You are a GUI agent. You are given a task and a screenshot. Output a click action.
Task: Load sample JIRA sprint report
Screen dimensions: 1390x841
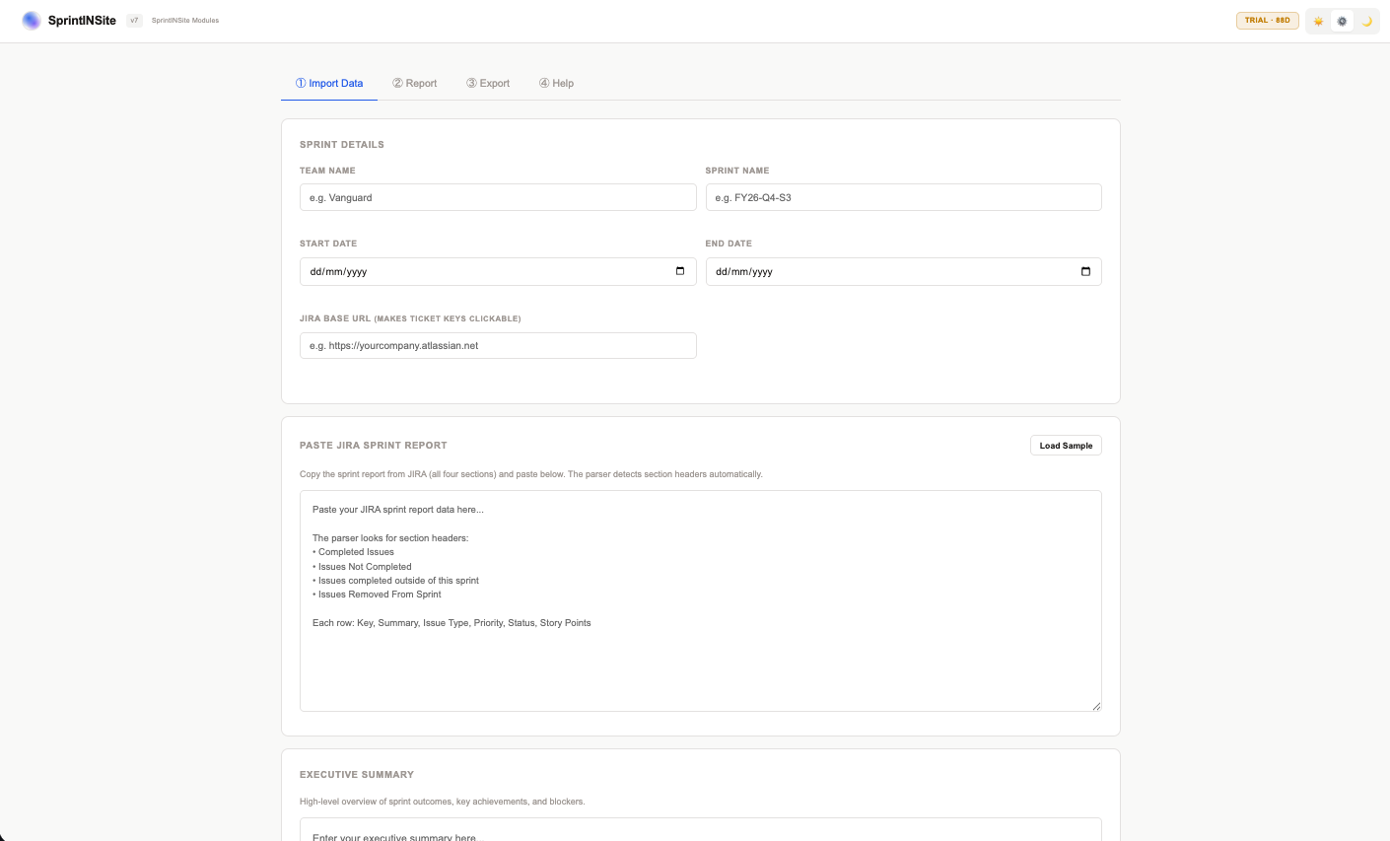coord(1066,446)
